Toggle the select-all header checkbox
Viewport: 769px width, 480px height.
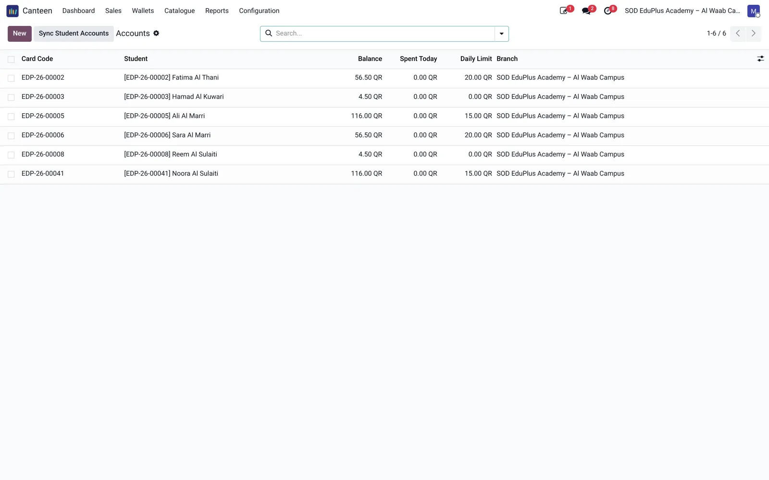(11, 59)
